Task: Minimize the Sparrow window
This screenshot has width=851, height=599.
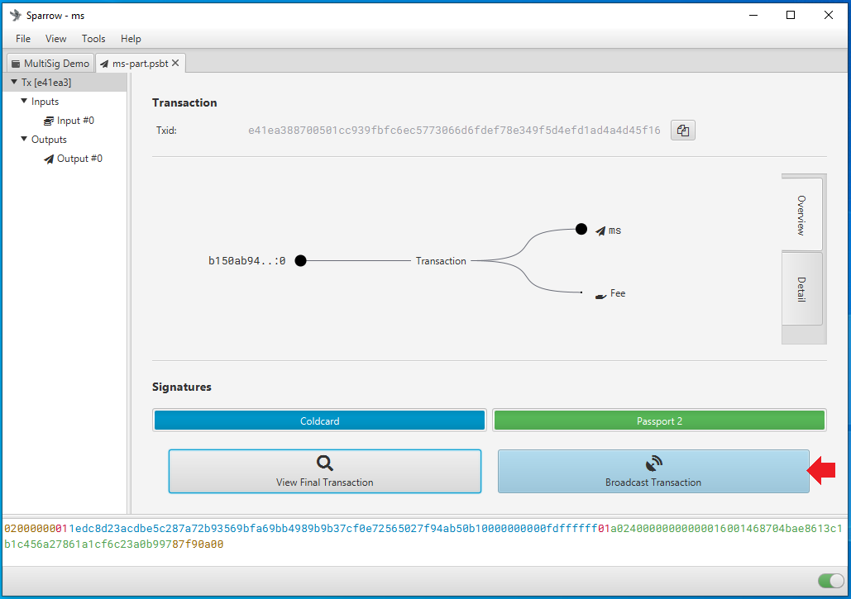Action: point(753,15)
